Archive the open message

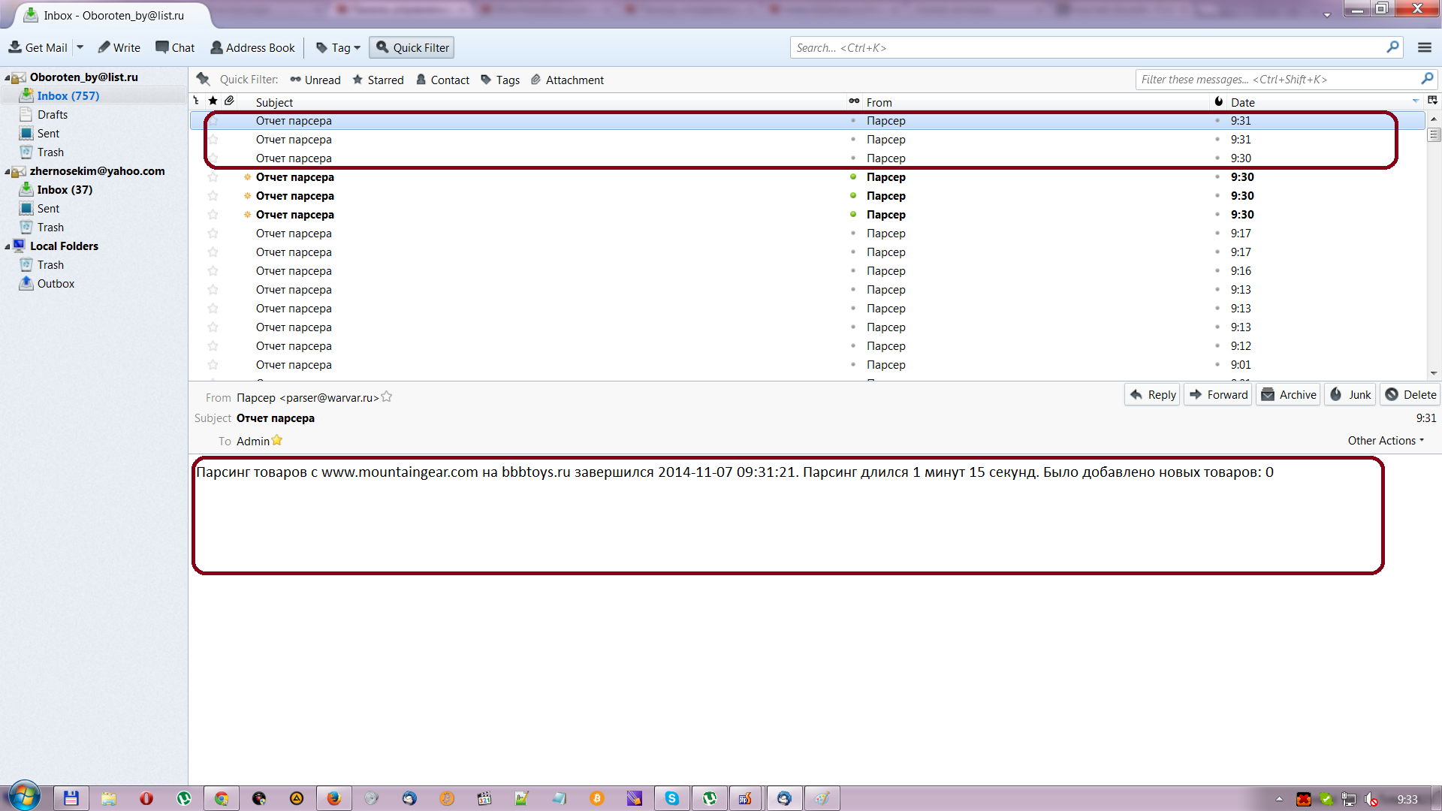[x=1288, y=395]
